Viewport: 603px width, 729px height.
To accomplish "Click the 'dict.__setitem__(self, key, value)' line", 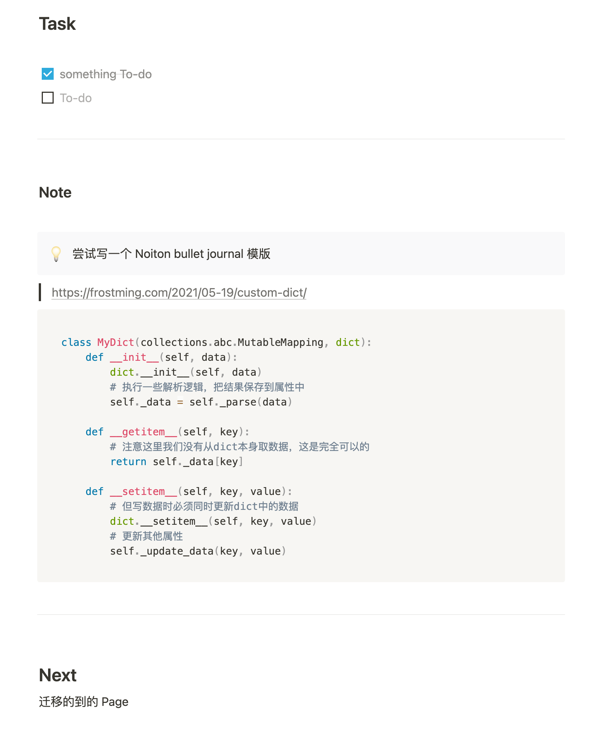I will (213, 521).
